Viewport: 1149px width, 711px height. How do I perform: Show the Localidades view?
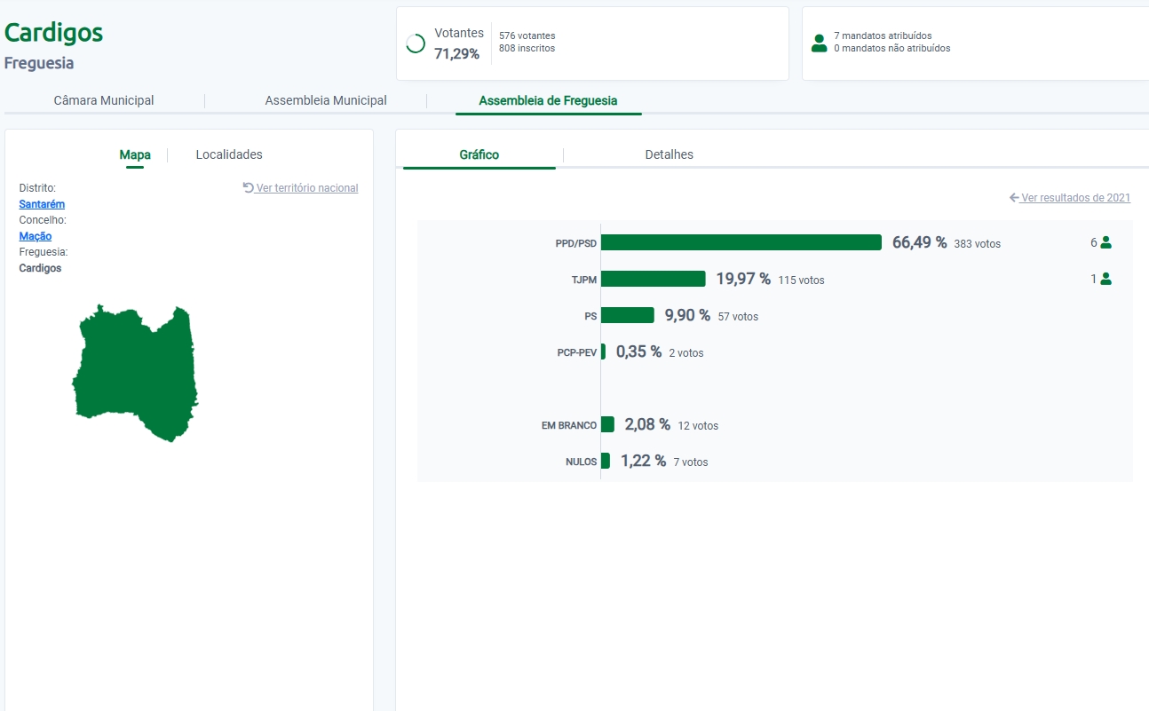(229, 155)
